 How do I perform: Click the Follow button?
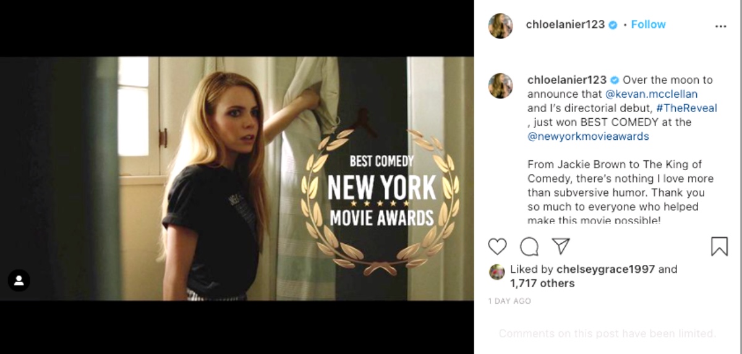click(x=648, y=25)
